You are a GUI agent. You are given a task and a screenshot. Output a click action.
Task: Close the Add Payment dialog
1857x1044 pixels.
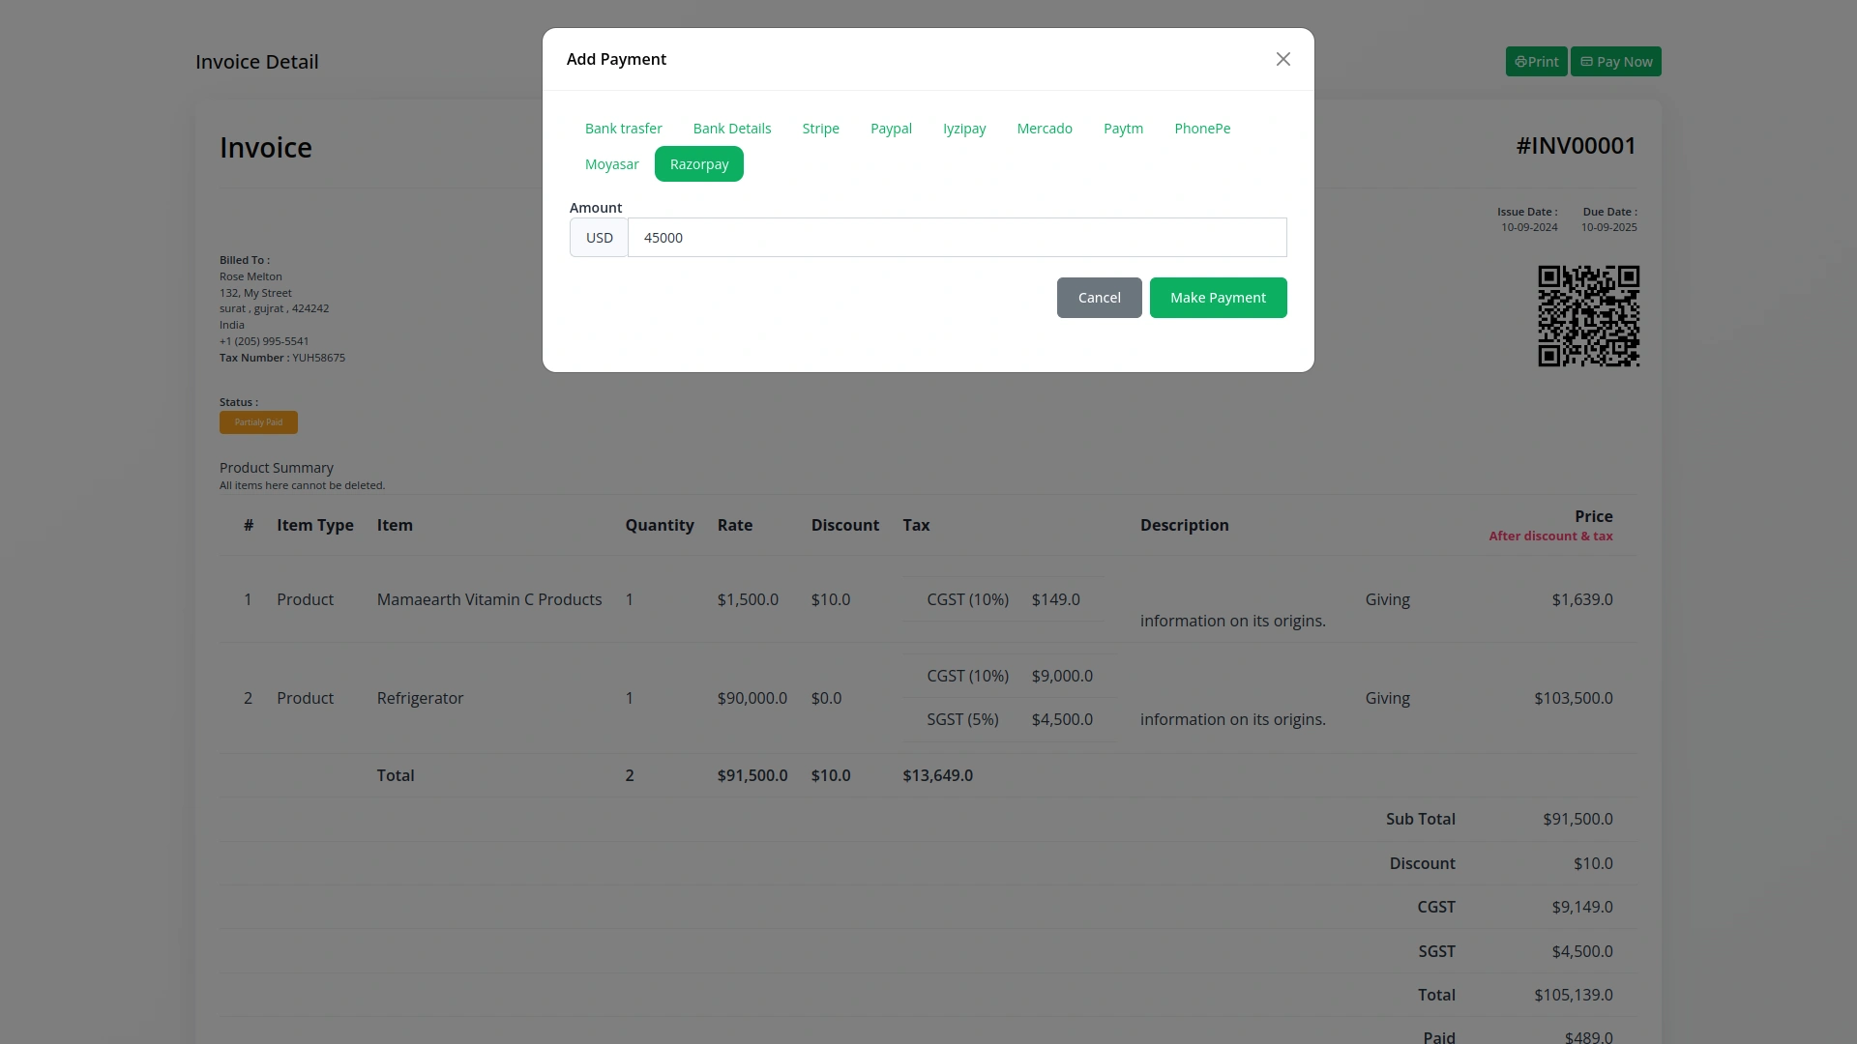1282,59
